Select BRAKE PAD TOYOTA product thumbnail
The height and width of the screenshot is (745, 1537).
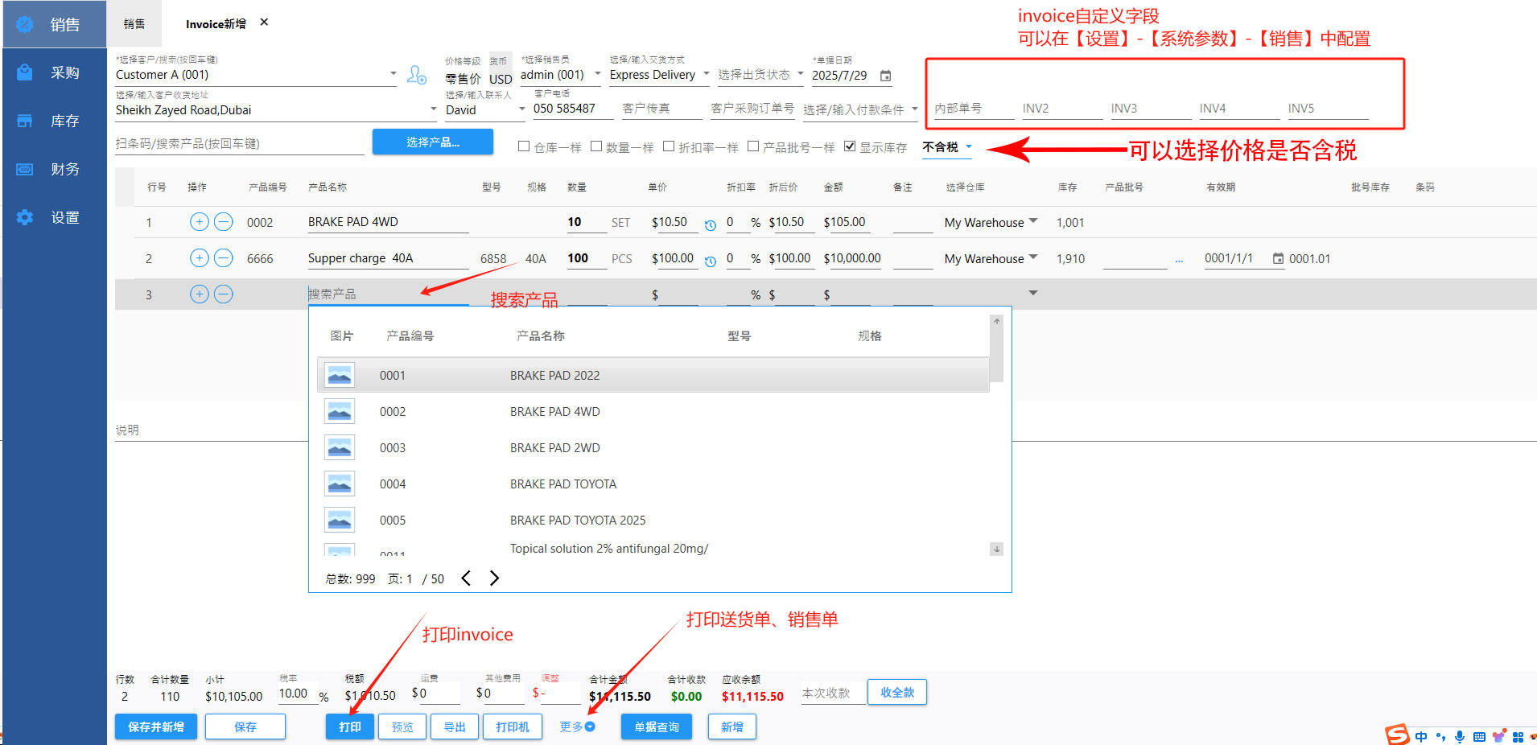pyautogui.click(x=340, y=484)
